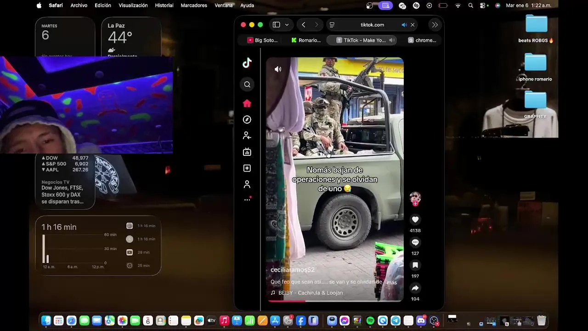Select the 'beats ROBGS' desktop folder
The width and height of the screenshot is (588, 331).
click(536, 29)
